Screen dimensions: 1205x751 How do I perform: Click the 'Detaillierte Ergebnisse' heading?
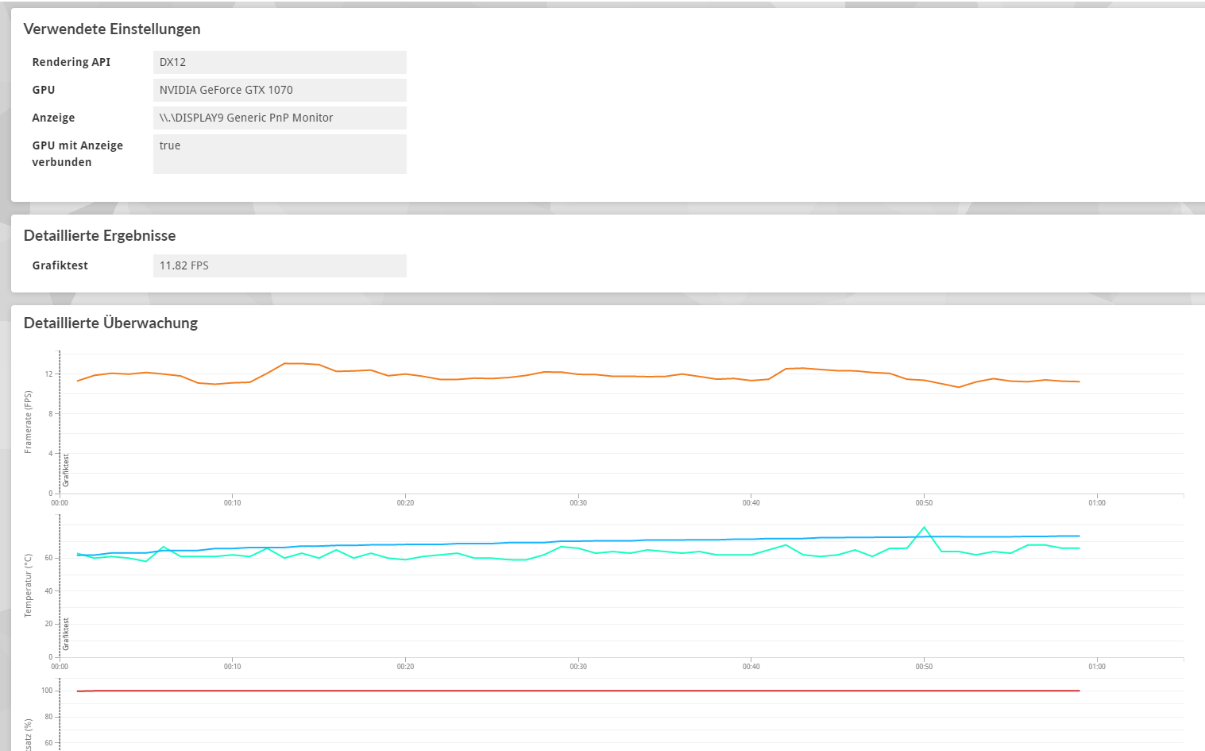pyautogui.click(x=100, y=236)
